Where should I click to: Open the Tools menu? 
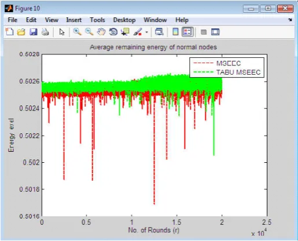pos(97,20)
